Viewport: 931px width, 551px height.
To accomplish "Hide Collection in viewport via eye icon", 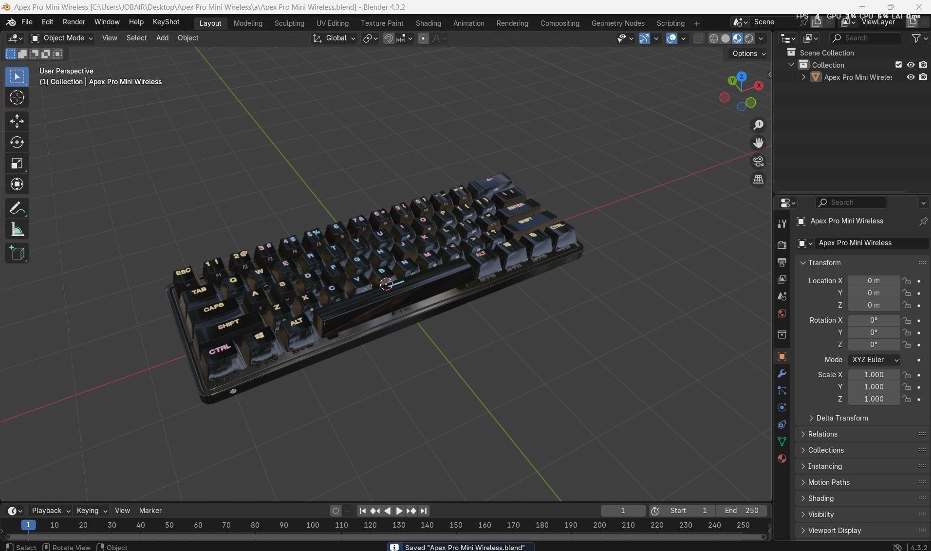I will coord(911,65).
